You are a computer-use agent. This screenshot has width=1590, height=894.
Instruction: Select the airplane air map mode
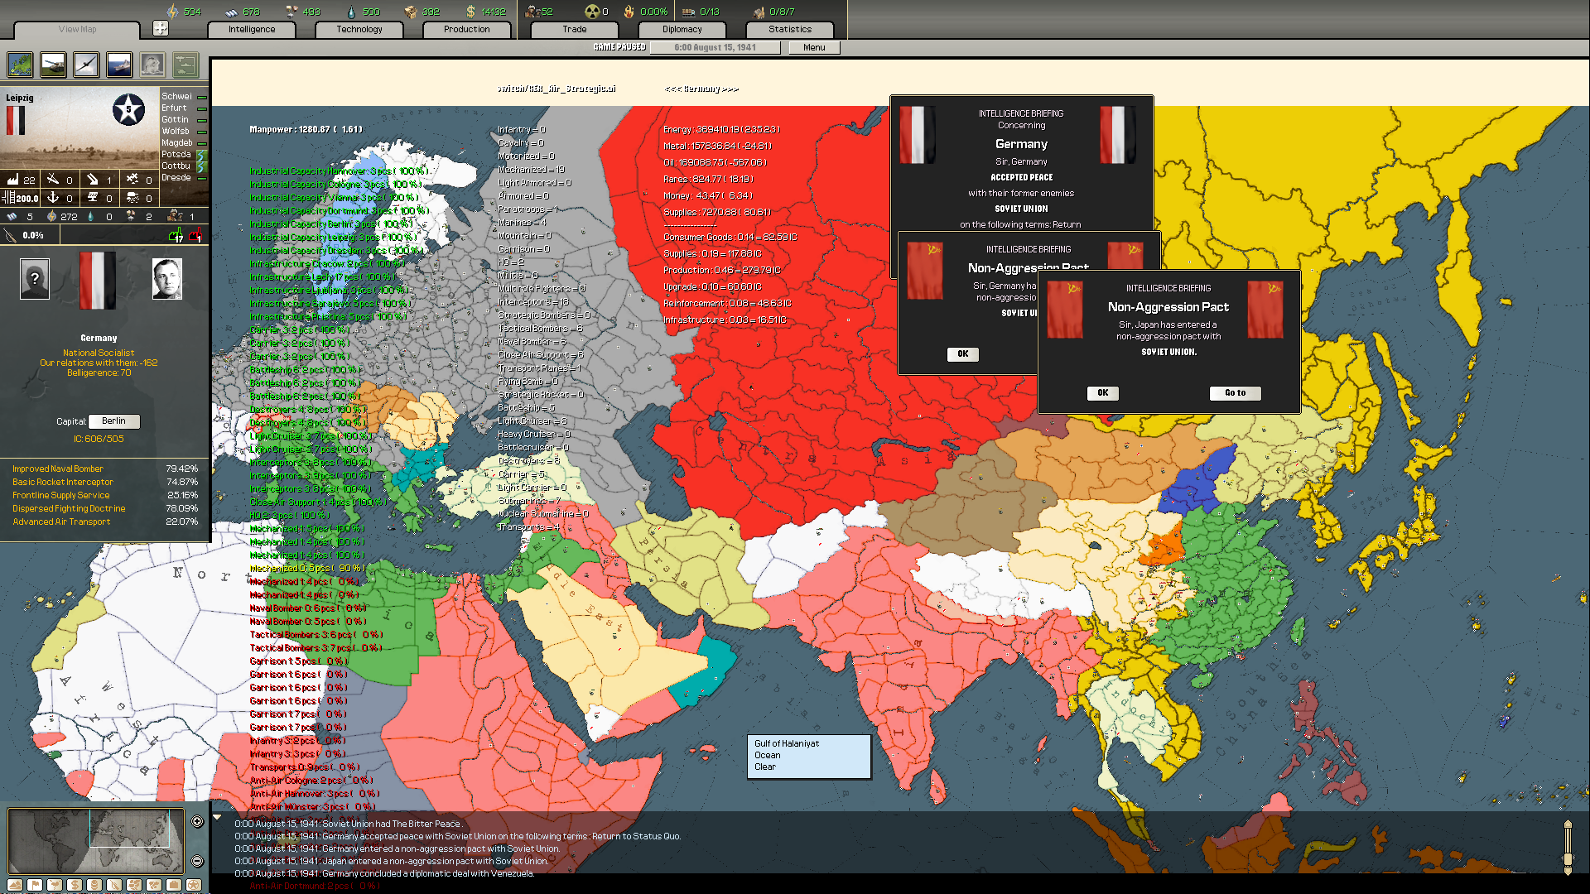tap(85, 65)
